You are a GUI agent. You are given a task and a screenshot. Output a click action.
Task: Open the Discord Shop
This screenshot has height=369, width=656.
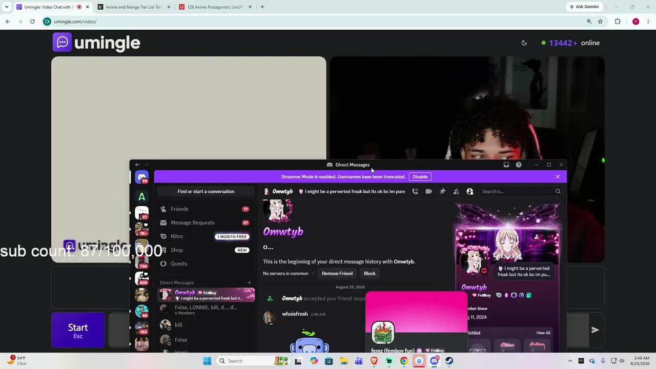[206, 250]
